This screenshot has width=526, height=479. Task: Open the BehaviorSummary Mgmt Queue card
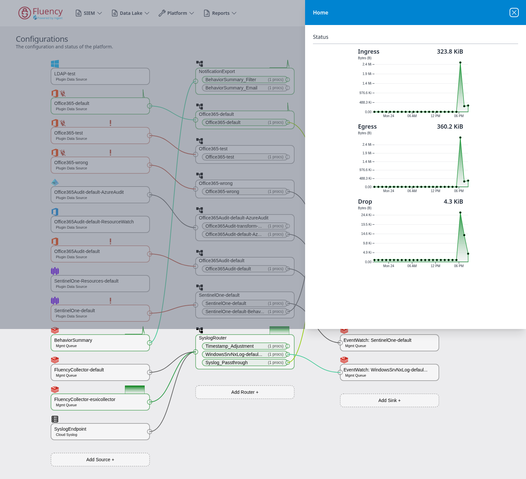point(100,343)
